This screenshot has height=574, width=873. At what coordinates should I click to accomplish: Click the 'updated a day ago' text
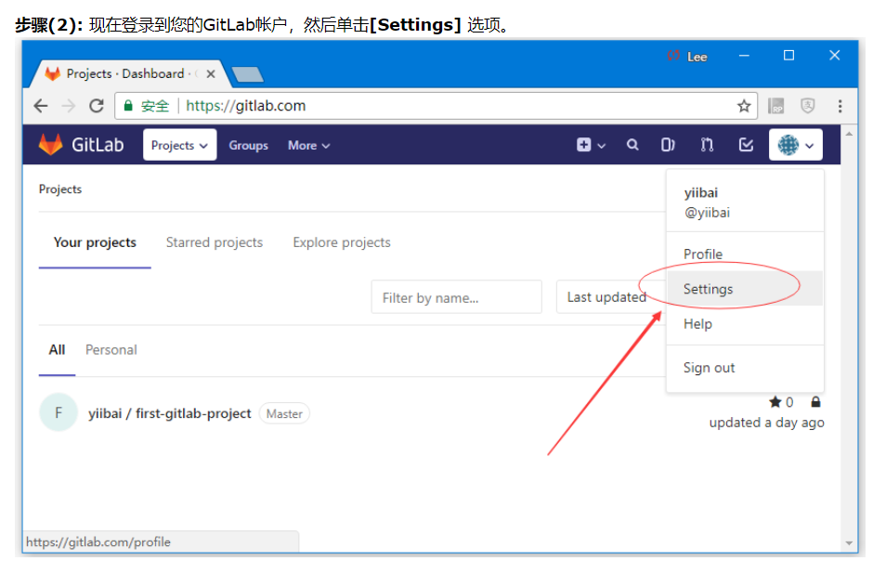click(766, 423)
